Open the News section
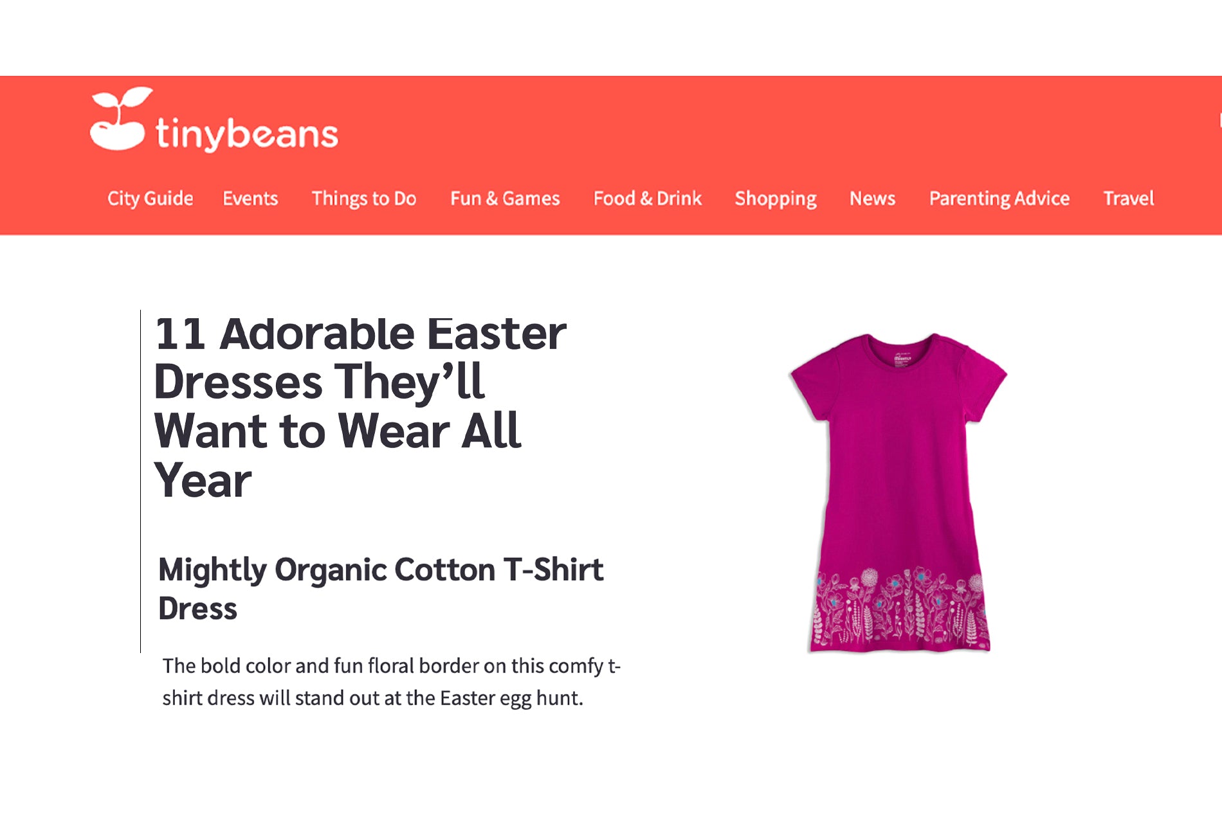 (872, 198)
